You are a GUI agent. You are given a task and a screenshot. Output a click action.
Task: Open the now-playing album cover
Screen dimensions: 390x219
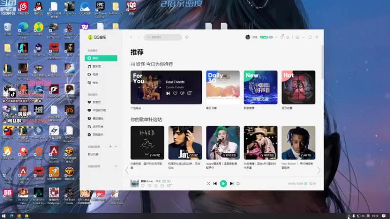135,183
